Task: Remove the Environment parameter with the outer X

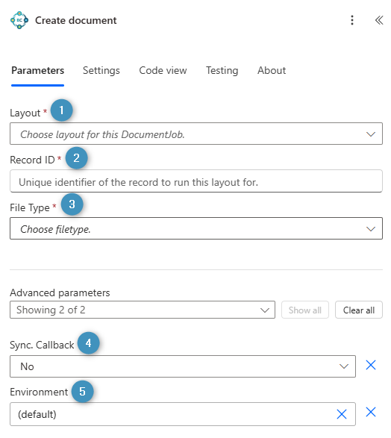Action: (x=371, y=412)
